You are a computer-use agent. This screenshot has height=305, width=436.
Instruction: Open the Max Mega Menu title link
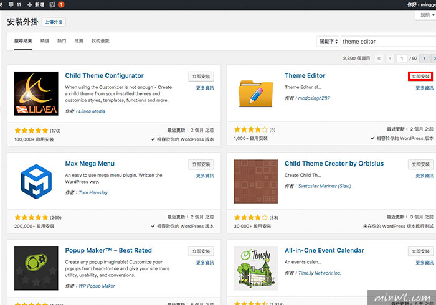[90, 164]
